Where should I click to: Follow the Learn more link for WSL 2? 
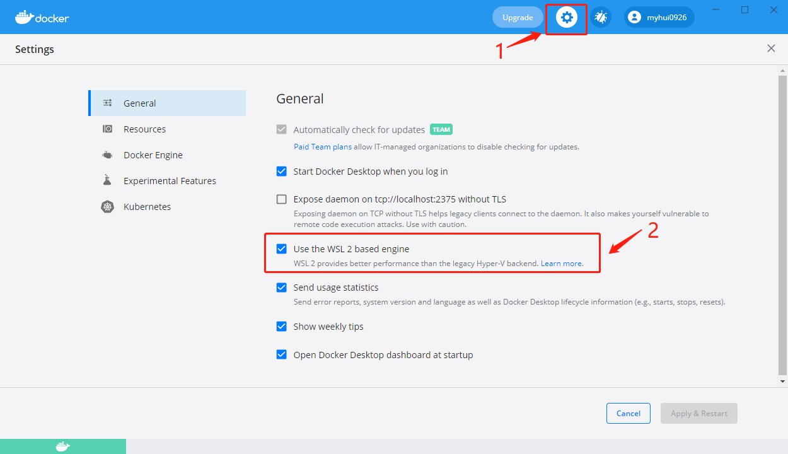[562, 264]
